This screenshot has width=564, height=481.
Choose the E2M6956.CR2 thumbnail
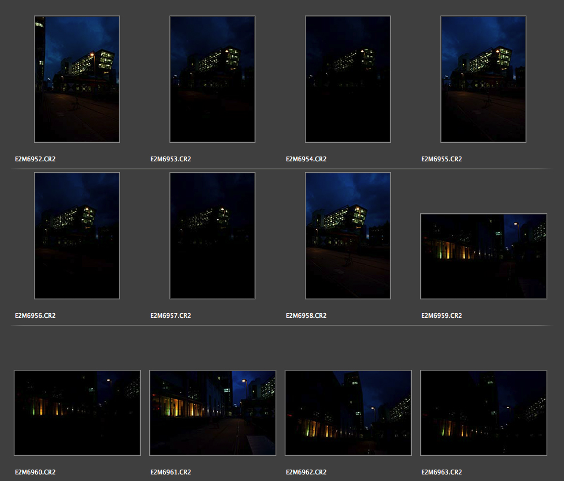click(77, 235)
